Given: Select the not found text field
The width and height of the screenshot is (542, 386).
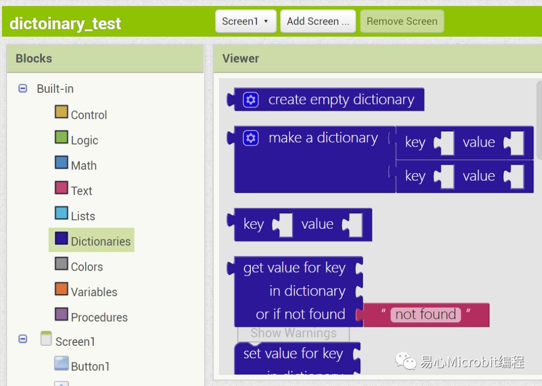Looking at the screenshot, I should (426, 315).
